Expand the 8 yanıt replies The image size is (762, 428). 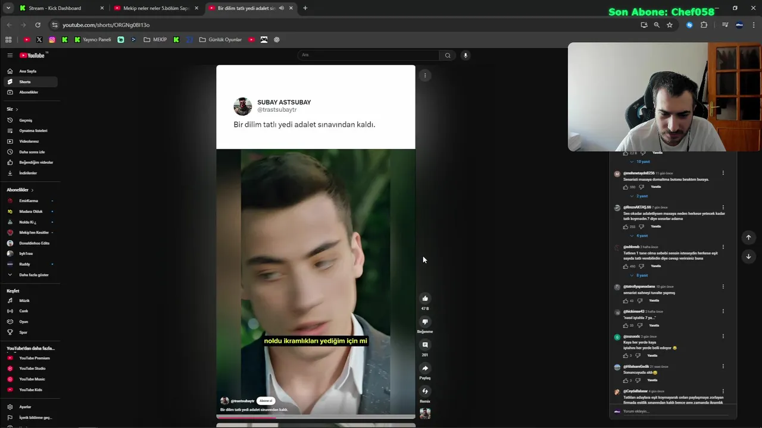pos(639,275)
